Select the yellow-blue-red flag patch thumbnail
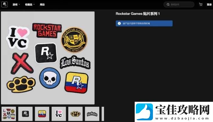Image resolution: width=213 pixels, height=122 pixels. coord(42,114)
